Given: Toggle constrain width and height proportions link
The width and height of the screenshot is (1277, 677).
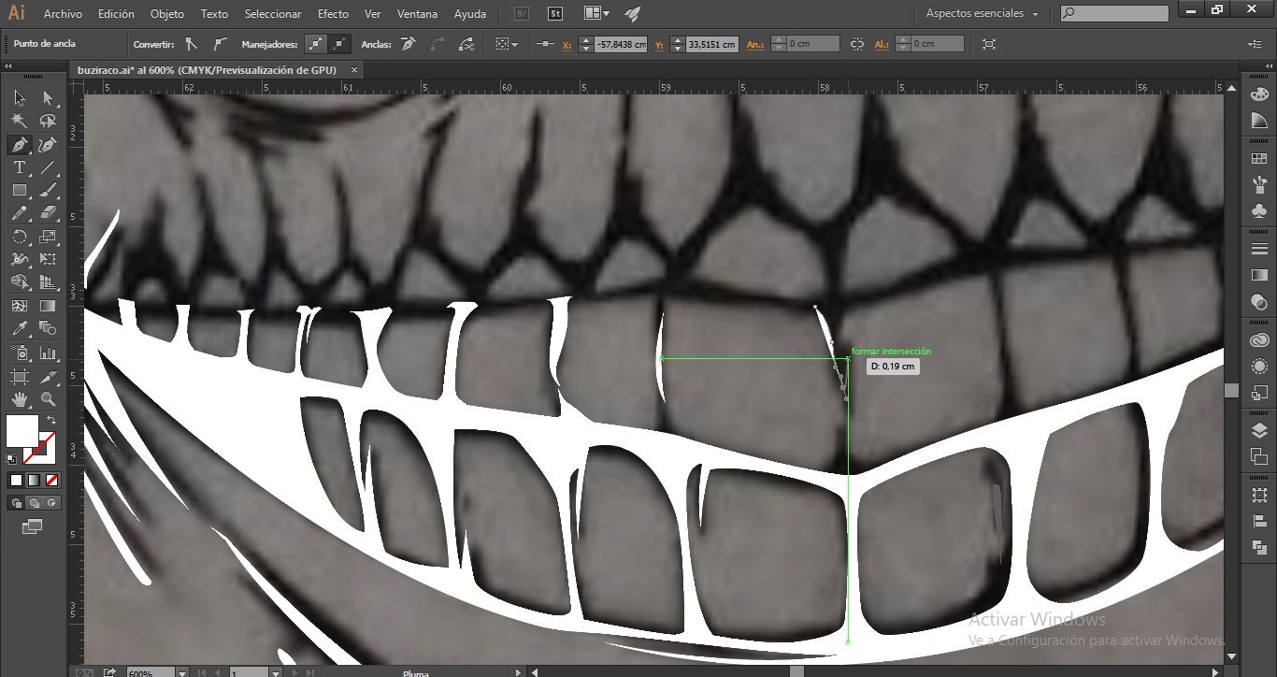Looking at the screenshot, I should click(857, 44).
